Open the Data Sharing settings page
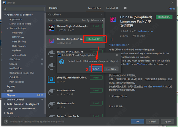The image size is (178, 127). pos(19,42)
